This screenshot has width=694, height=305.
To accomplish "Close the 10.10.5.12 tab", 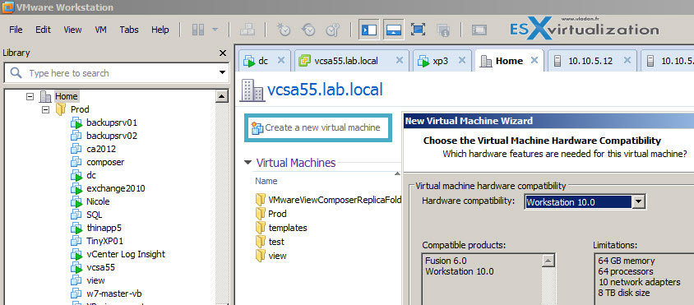I will coord(627,61).
